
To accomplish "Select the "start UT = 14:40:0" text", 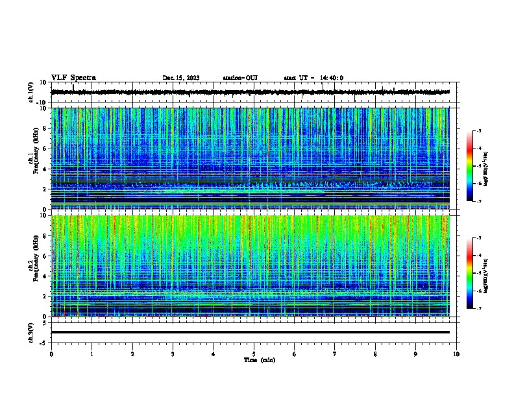I will [313, 78].
